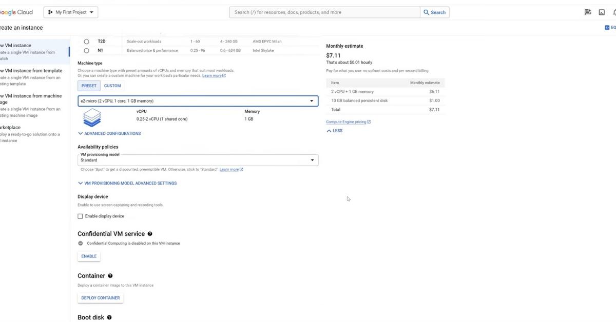Click the Deploy Container button

[x=101, y=298]
